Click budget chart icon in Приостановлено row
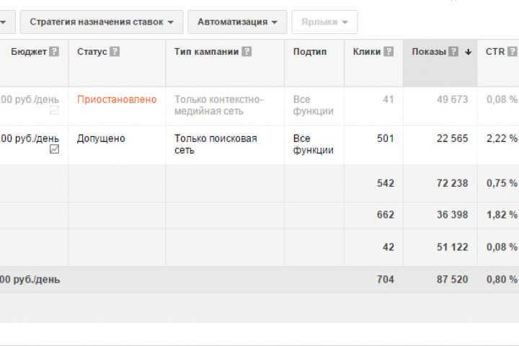The image size is (519, 346). 55,110
